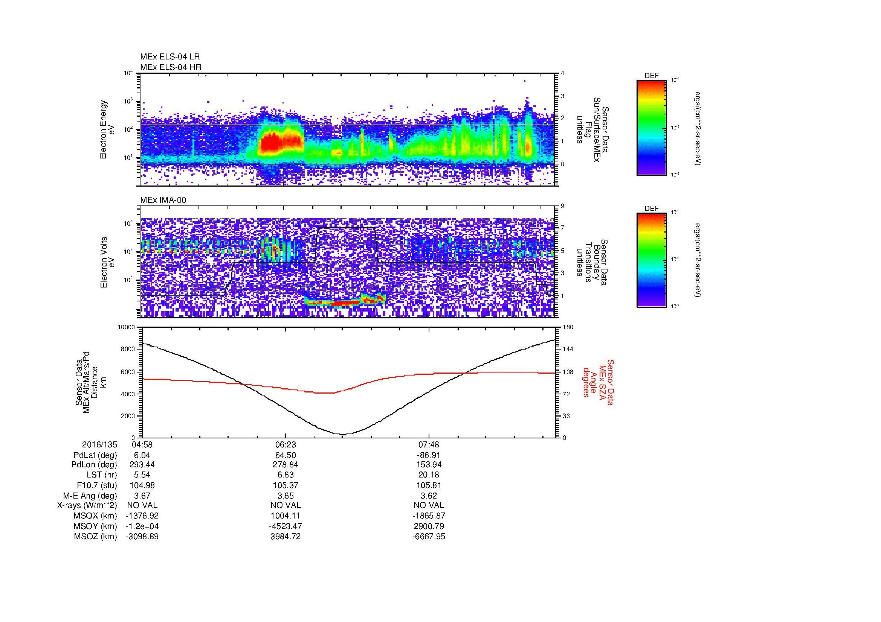
Task: Click the 'MEx IMA-00' panel title
Action: point(163,200)
